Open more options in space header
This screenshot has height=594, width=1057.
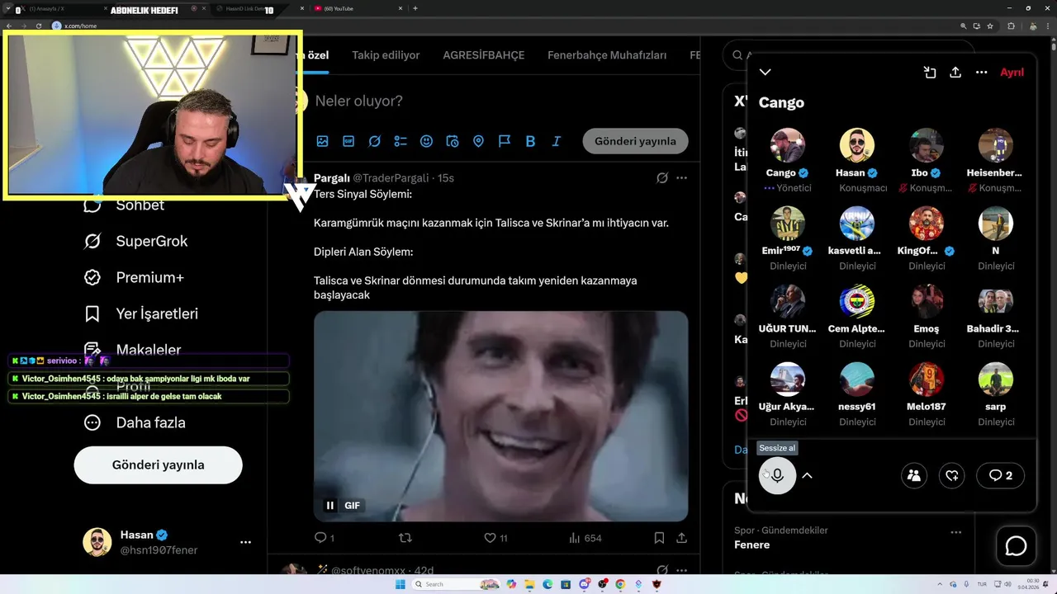(x=982, y=73)
